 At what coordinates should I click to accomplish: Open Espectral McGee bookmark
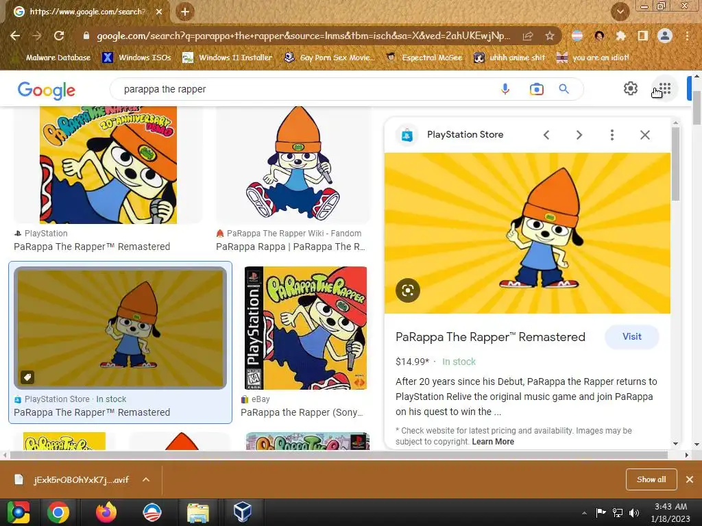tap(424, 58)
